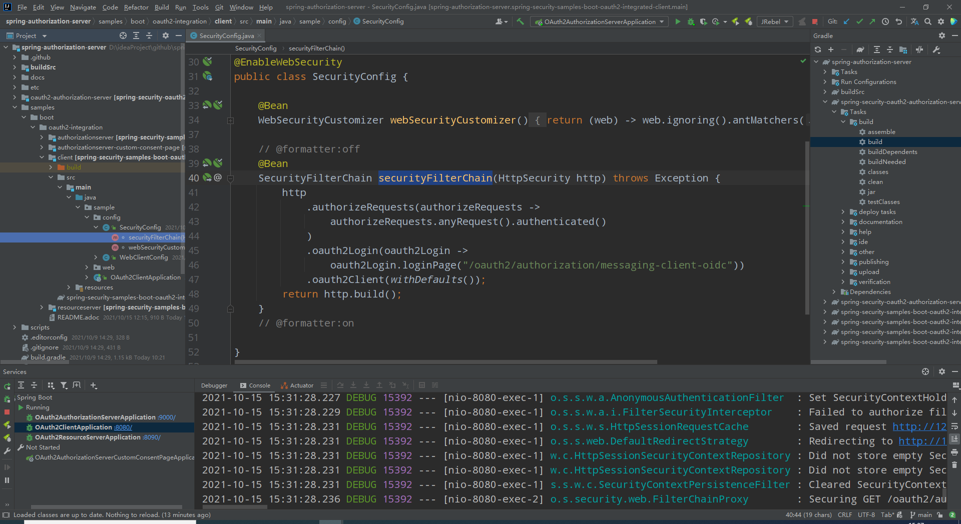Toggle read-only lock icon in status bar
The height and width of the screenshot is (524, 961).
[x=940, y=515]
